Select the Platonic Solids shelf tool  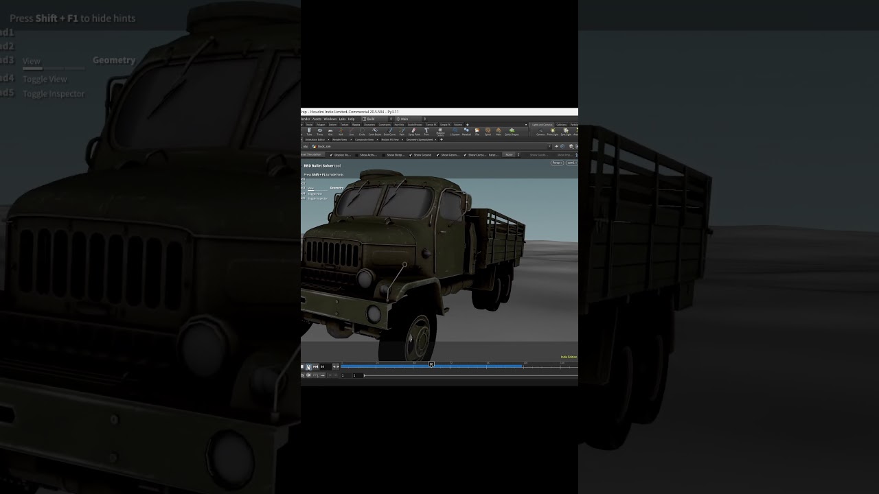440,132
